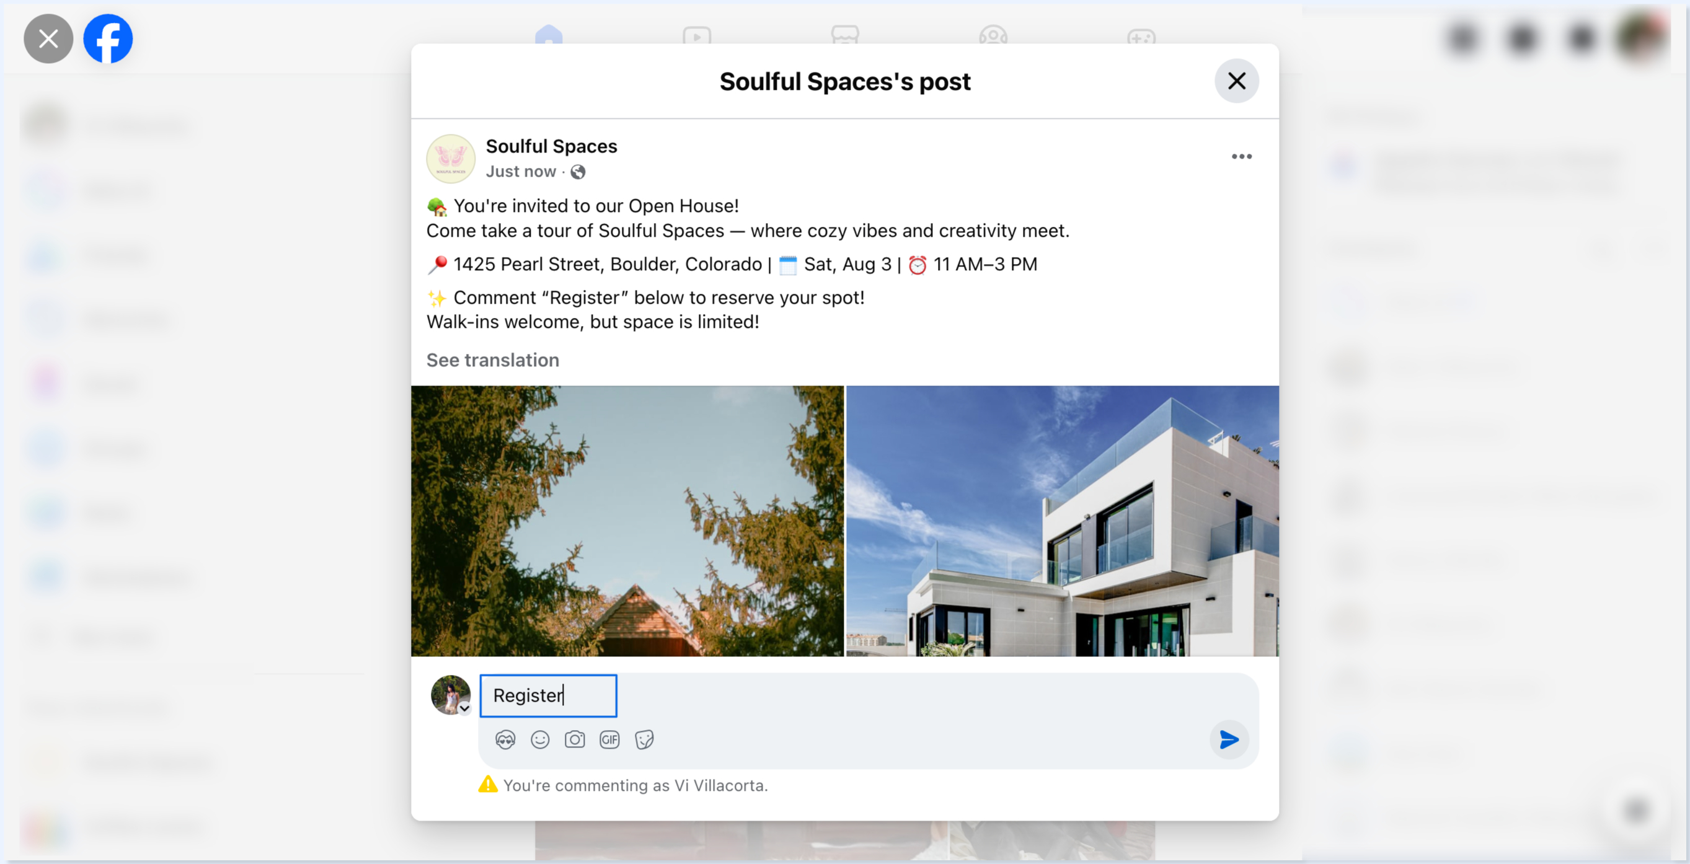1690x864 pixels.
Task: Click See translation link
Action: (493, 360)
